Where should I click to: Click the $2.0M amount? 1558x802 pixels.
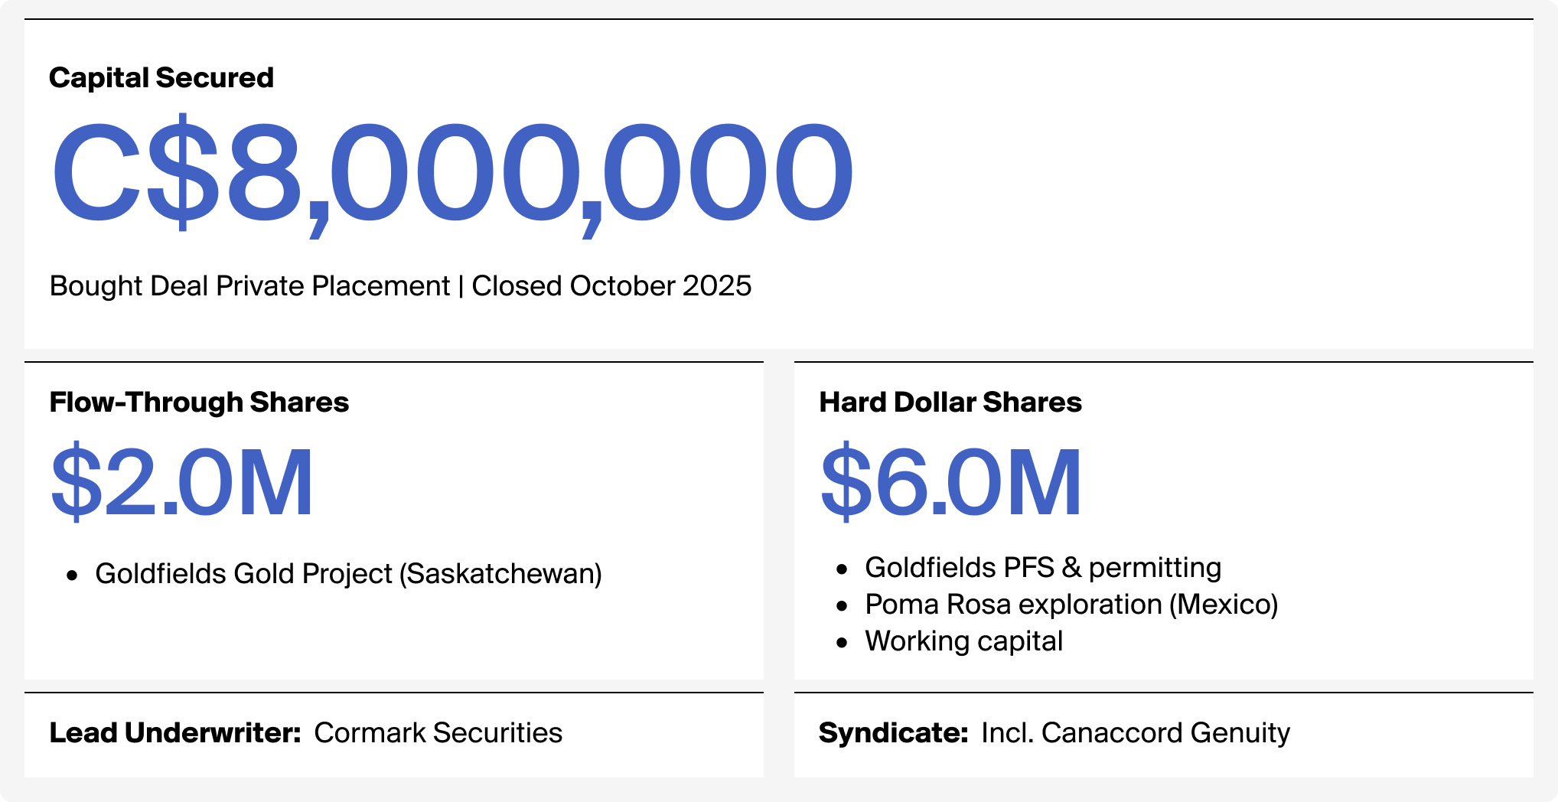click(182, 482)
